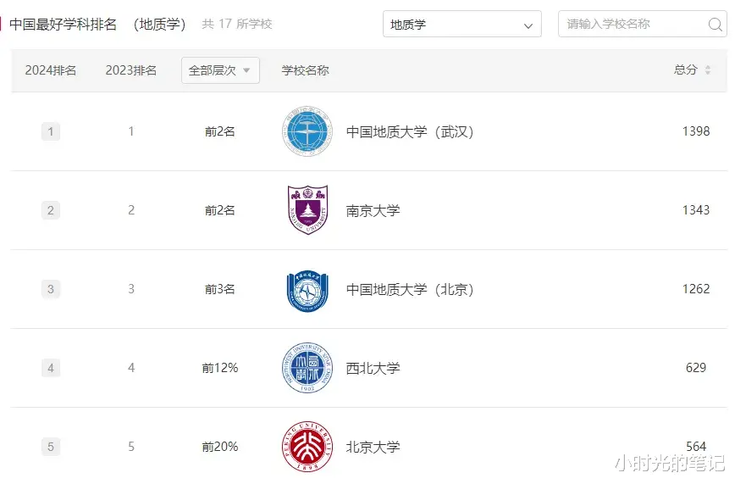
Task: Click the Northwest University round logo
Action: [307, 368]
